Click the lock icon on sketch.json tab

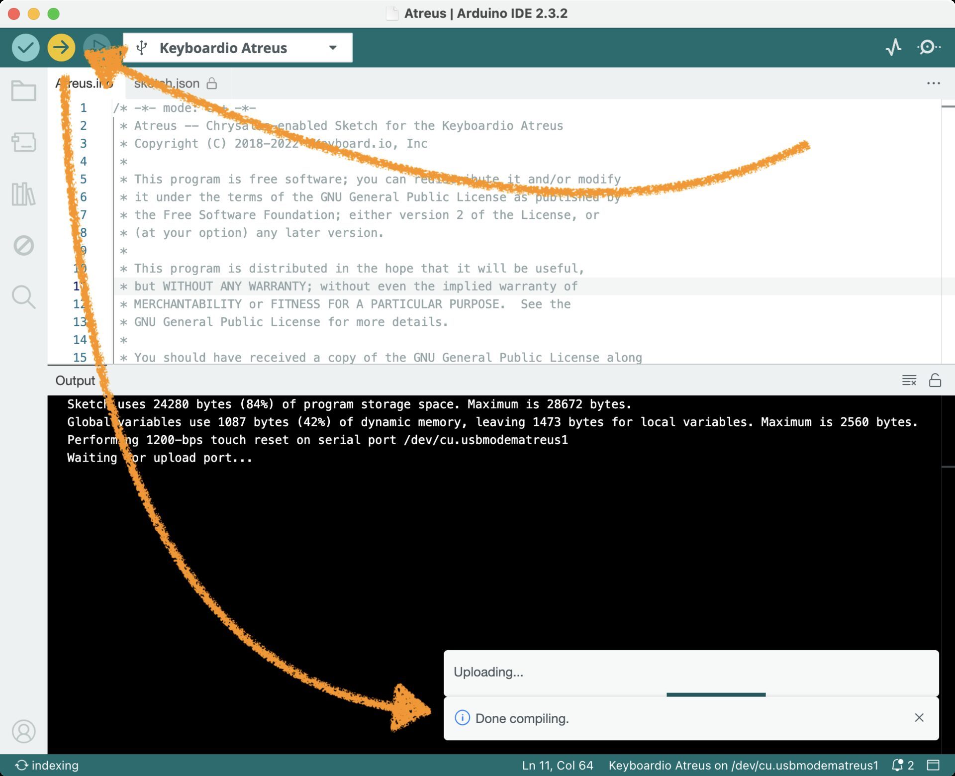212,83
